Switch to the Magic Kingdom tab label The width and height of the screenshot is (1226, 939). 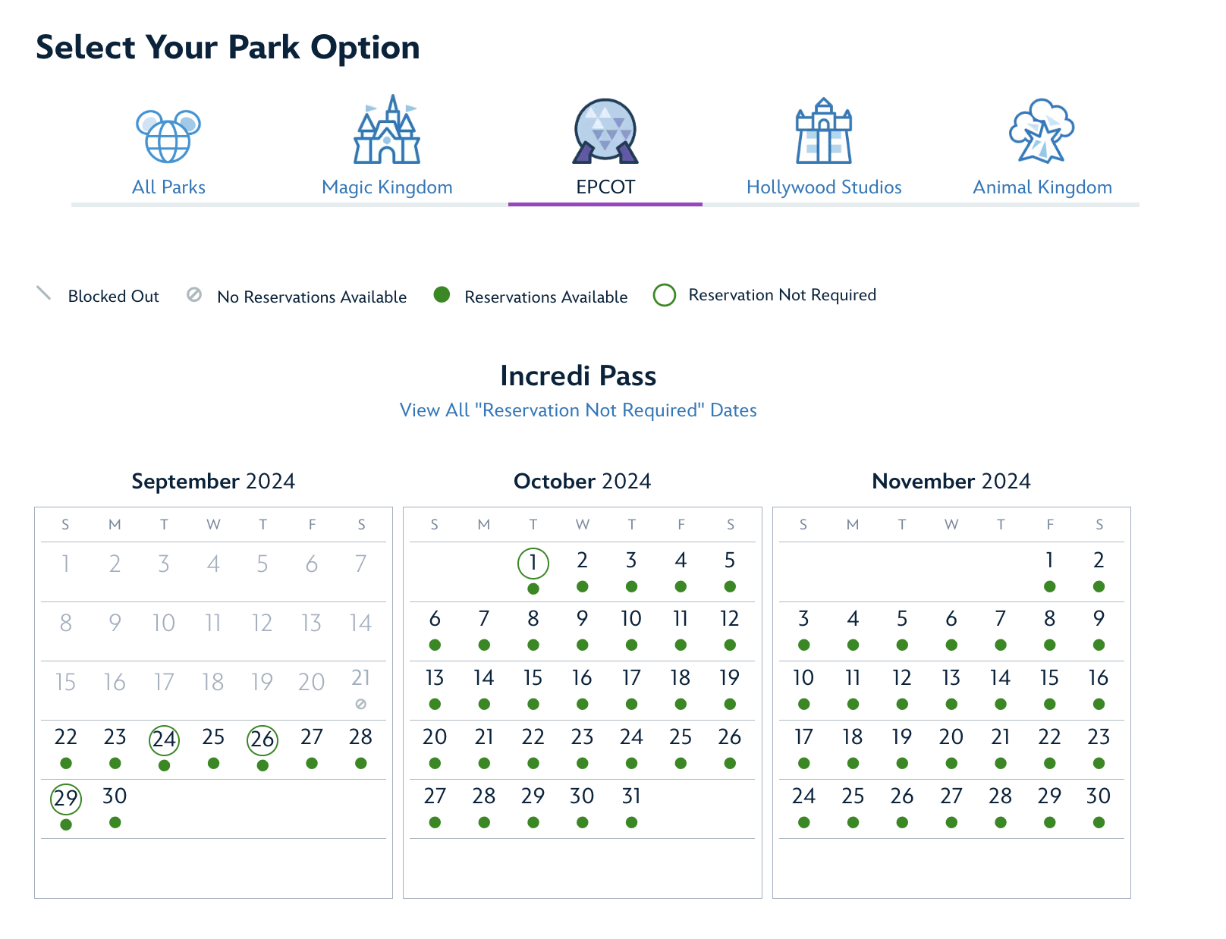(x=387, y=187)
